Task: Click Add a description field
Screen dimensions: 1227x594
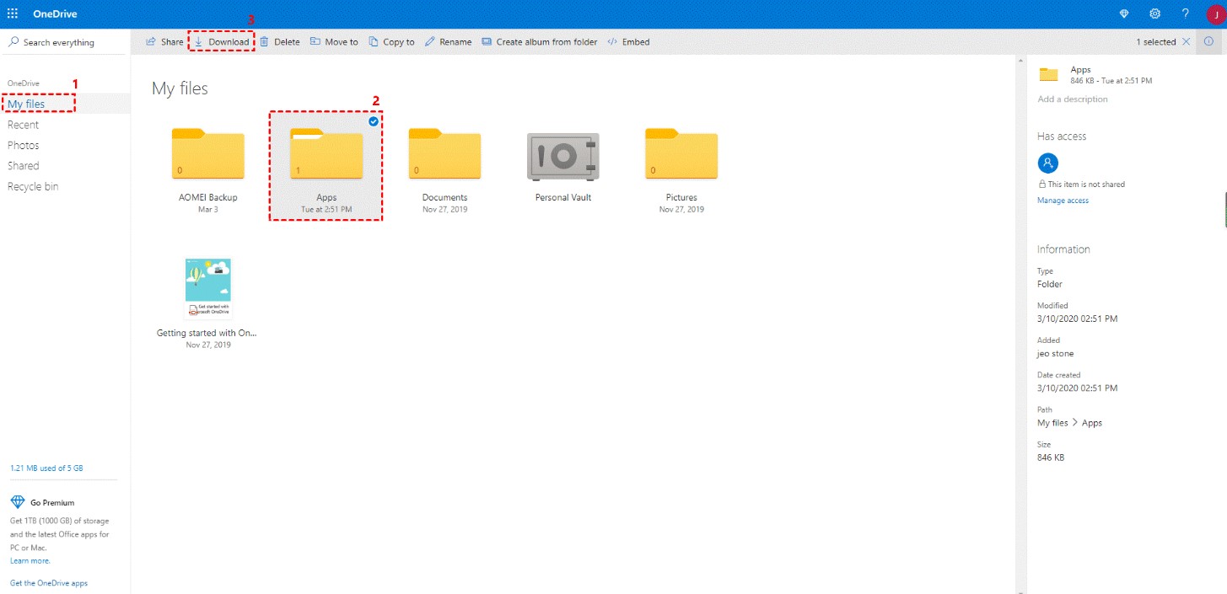Action: [x=1073, y=99]
